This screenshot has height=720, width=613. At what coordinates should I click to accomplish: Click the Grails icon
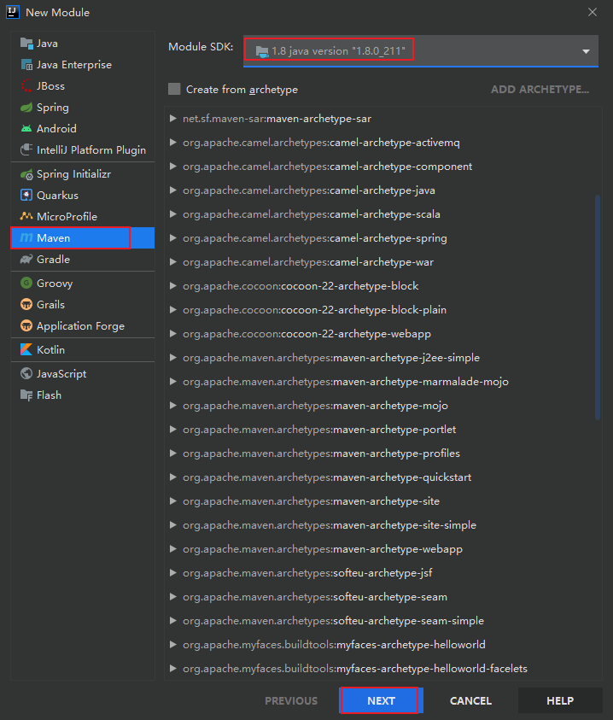(x=26, y=305)
